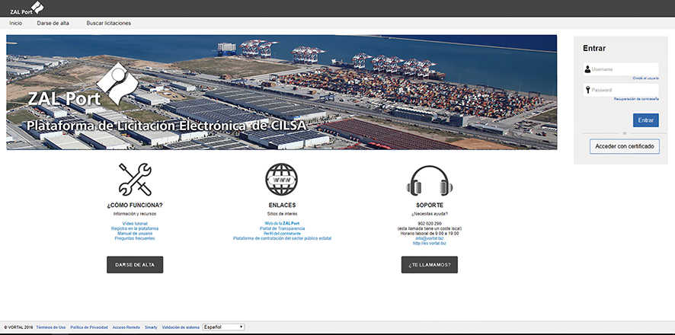This screenshot has width=675, height=335.
Task: Click the SOPORTE heading
Action: [429, 205]
